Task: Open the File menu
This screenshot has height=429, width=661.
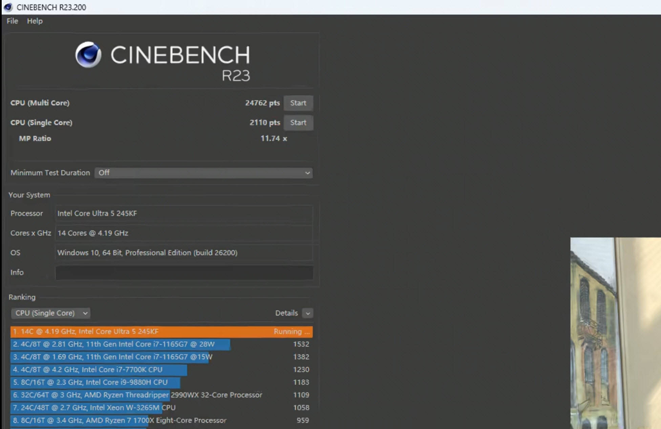Action: tap(12, 21)
